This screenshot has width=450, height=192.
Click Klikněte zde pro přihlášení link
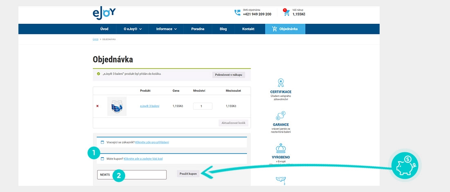152,142
